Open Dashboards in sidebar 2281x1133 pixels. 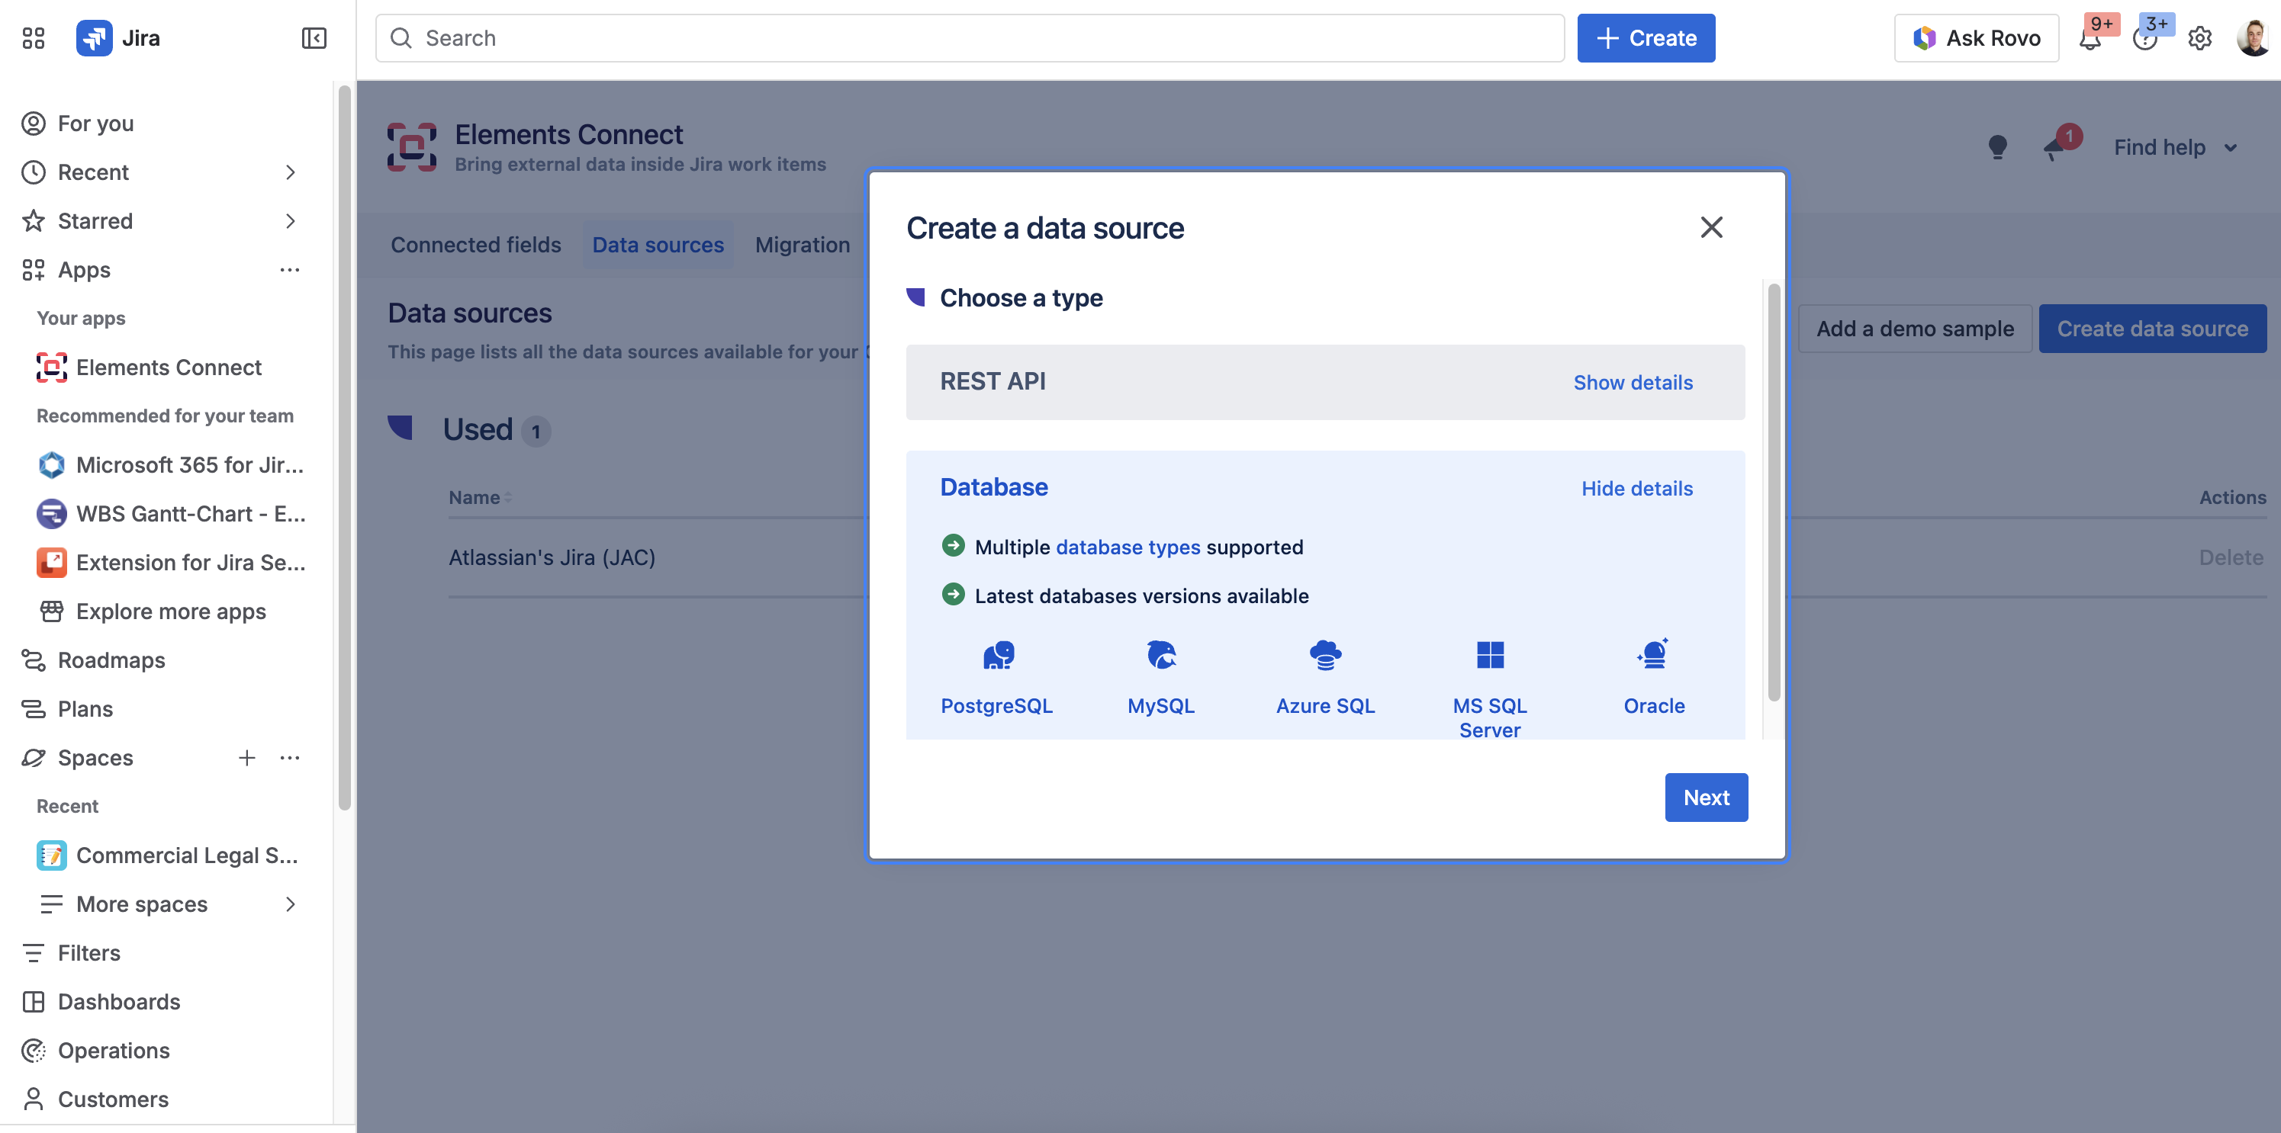point(119,1001)
